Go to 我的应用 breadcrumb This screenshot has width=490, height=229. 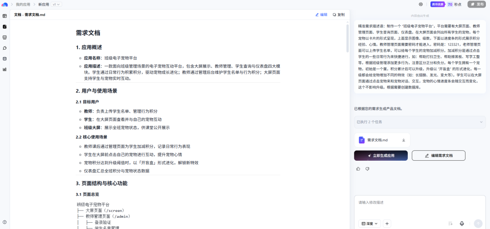23,5
